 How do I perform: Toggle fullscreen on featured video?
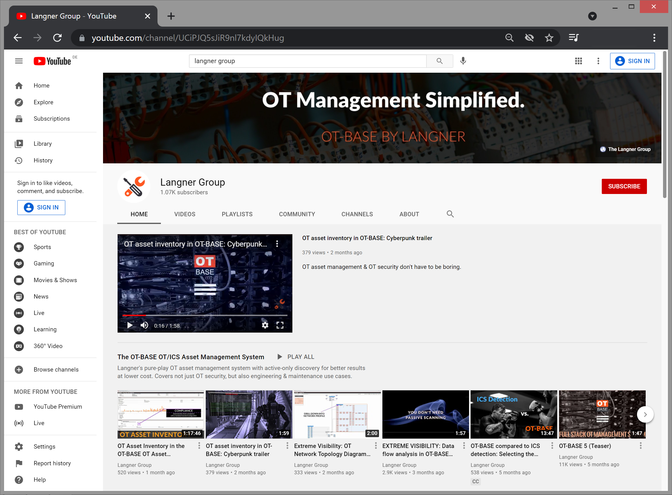coord(280,325)
